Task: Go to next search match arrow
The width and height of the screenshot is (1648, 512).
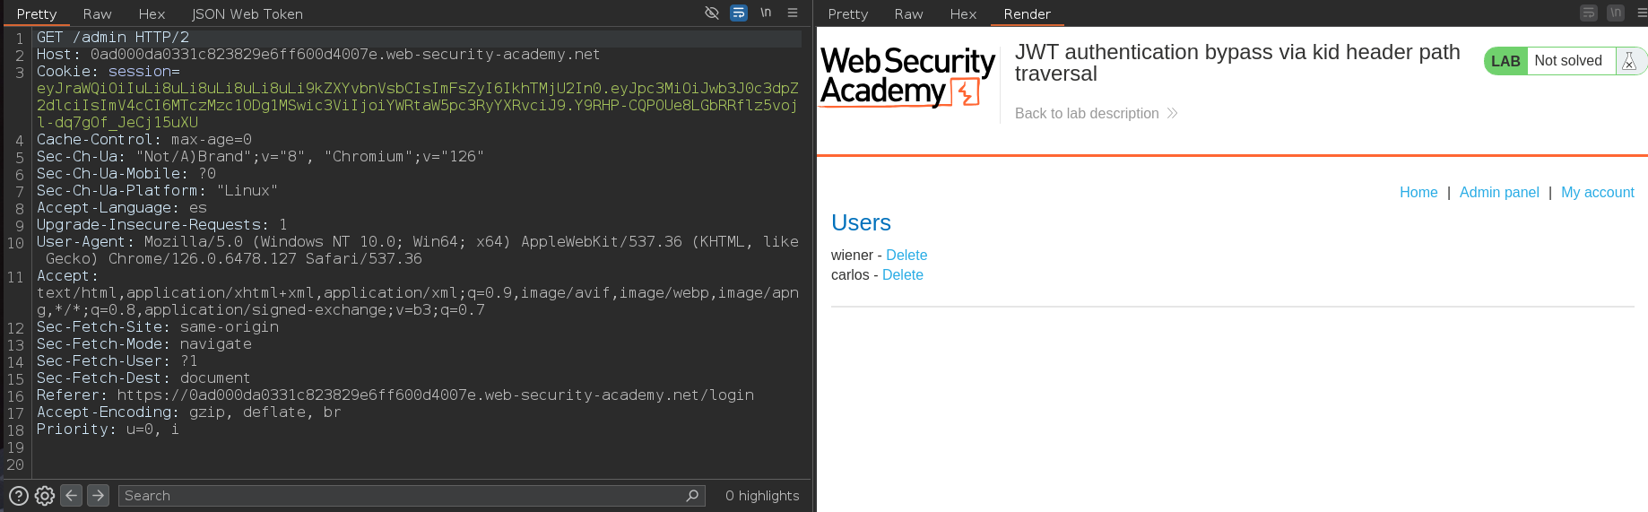Action: pyautogui.click(x=99, y=495)
